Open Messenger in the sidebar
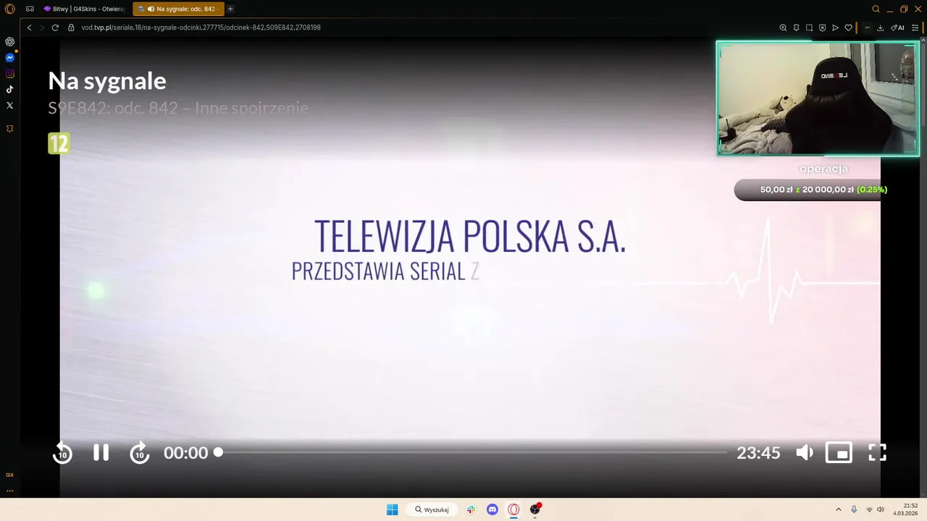This screenshot has height=521, width=927. 9,57
